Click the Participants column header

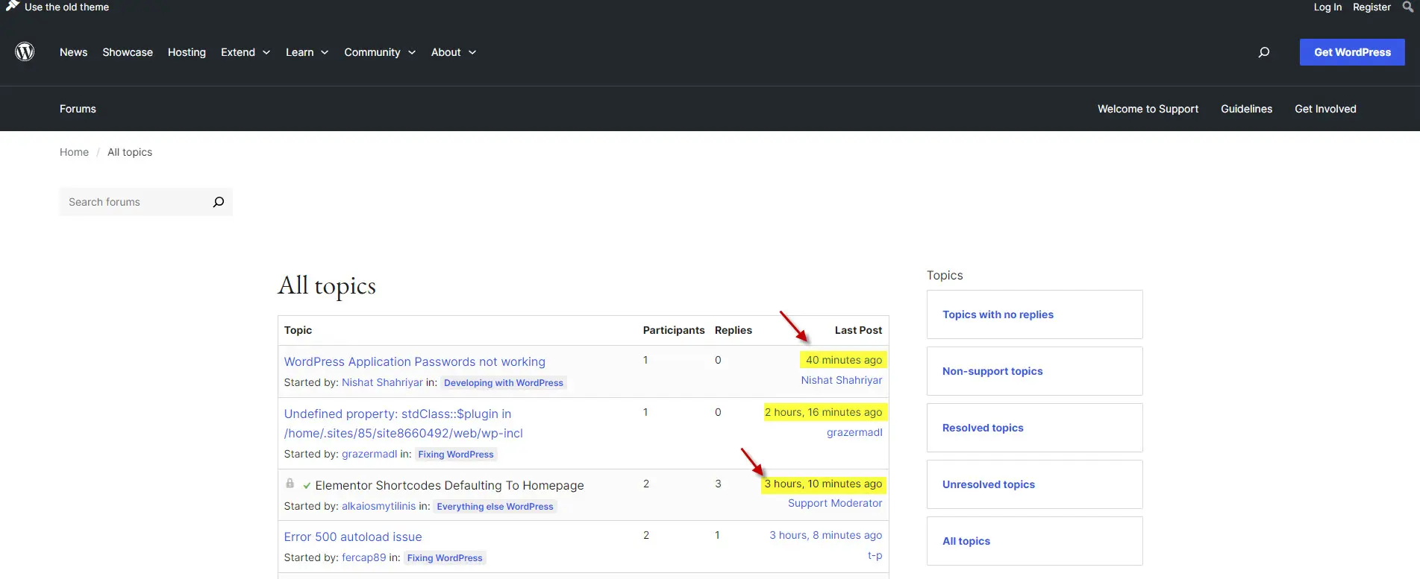673,330
